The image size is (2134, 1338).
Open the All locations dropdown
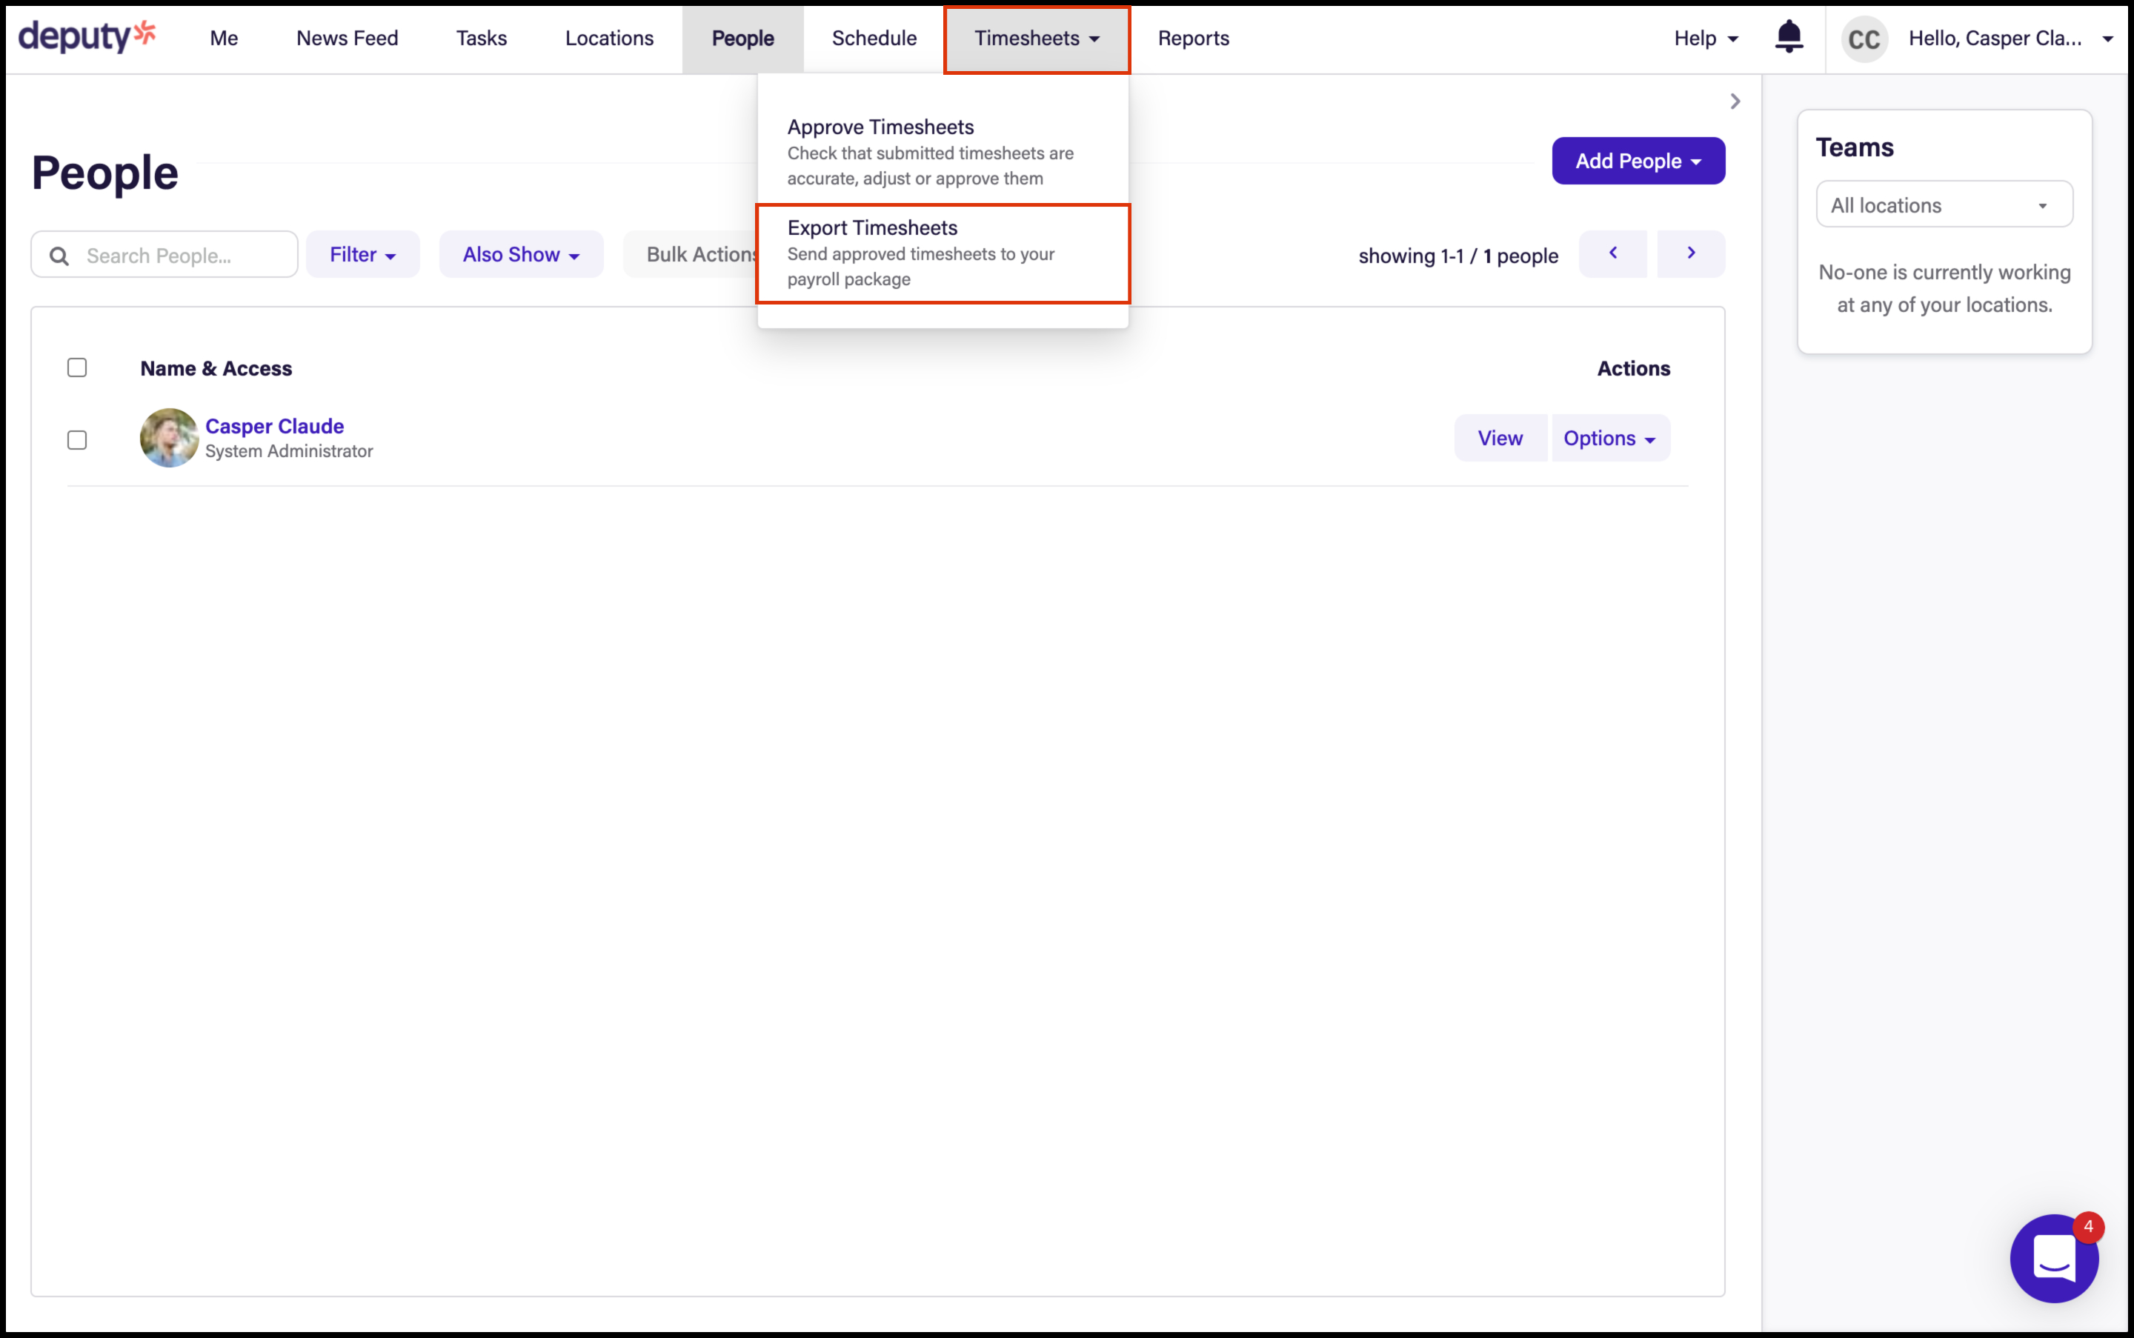coord(1944,205)
